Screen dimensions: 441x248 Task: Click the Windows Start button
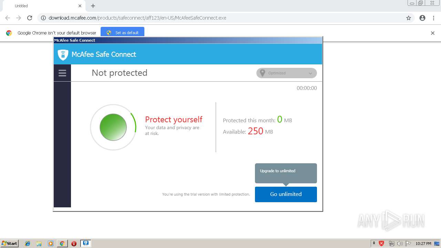point(10,244)
